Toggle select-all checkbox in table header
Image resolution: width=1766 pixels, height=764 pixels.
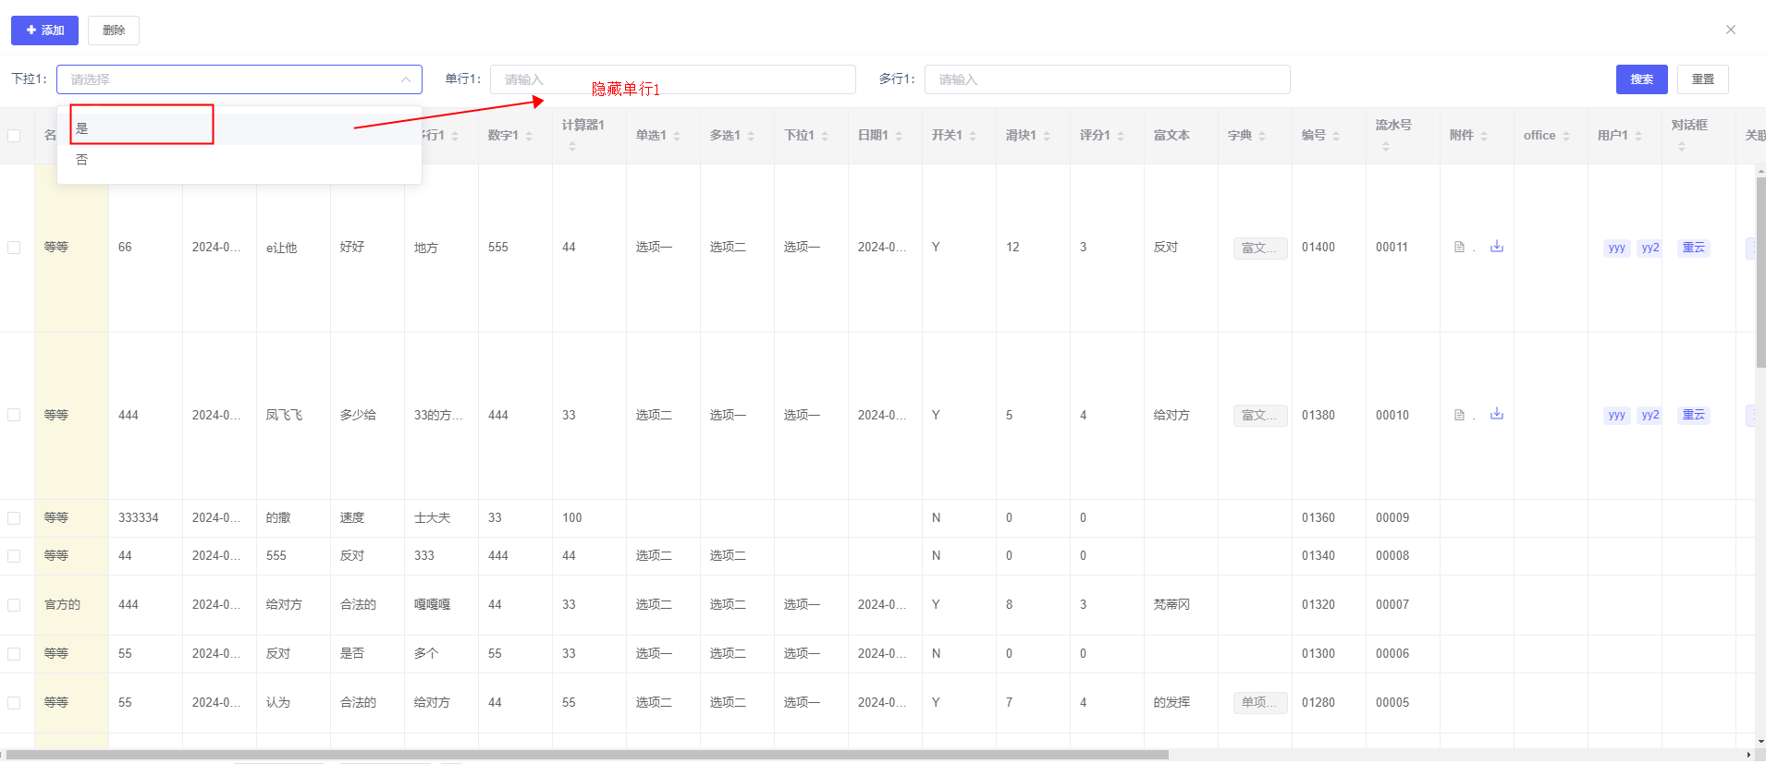(14, 136)
